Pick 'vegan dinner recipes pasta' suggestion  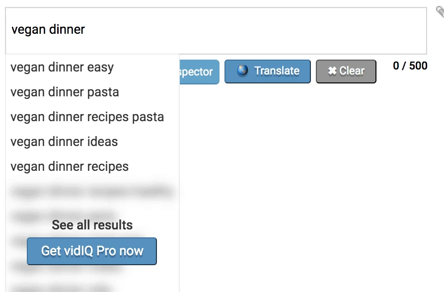click(x=86, y=117)
